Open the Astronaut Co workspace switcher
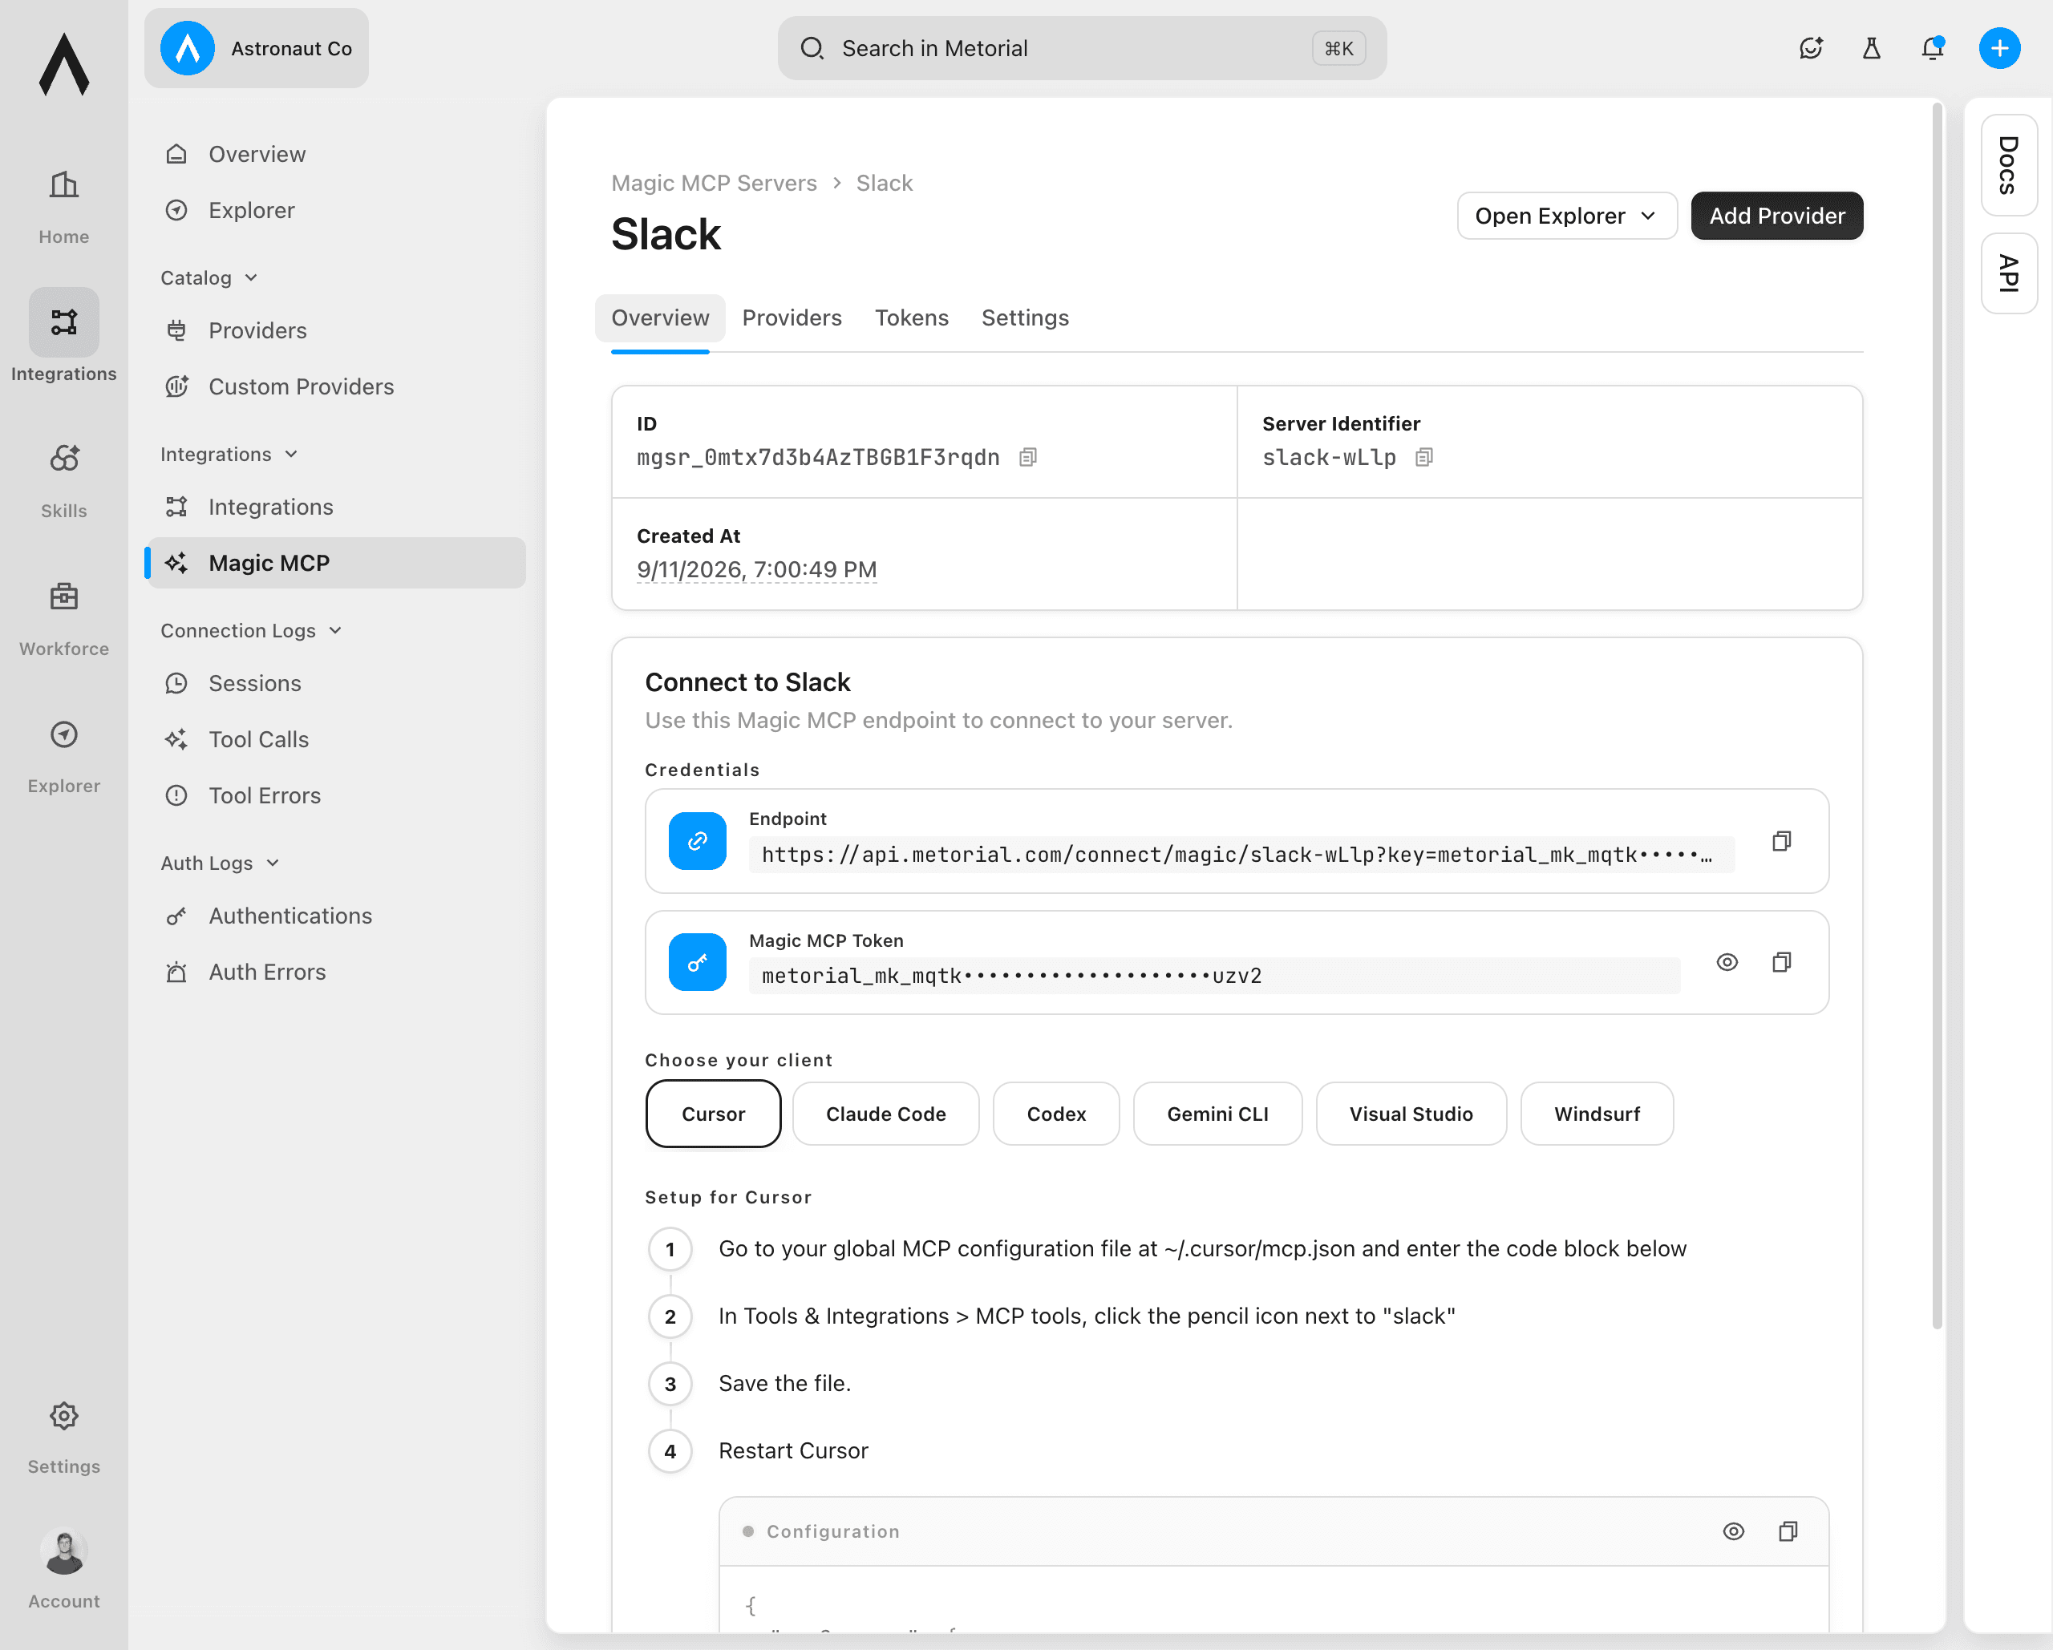 pos(256,49)
